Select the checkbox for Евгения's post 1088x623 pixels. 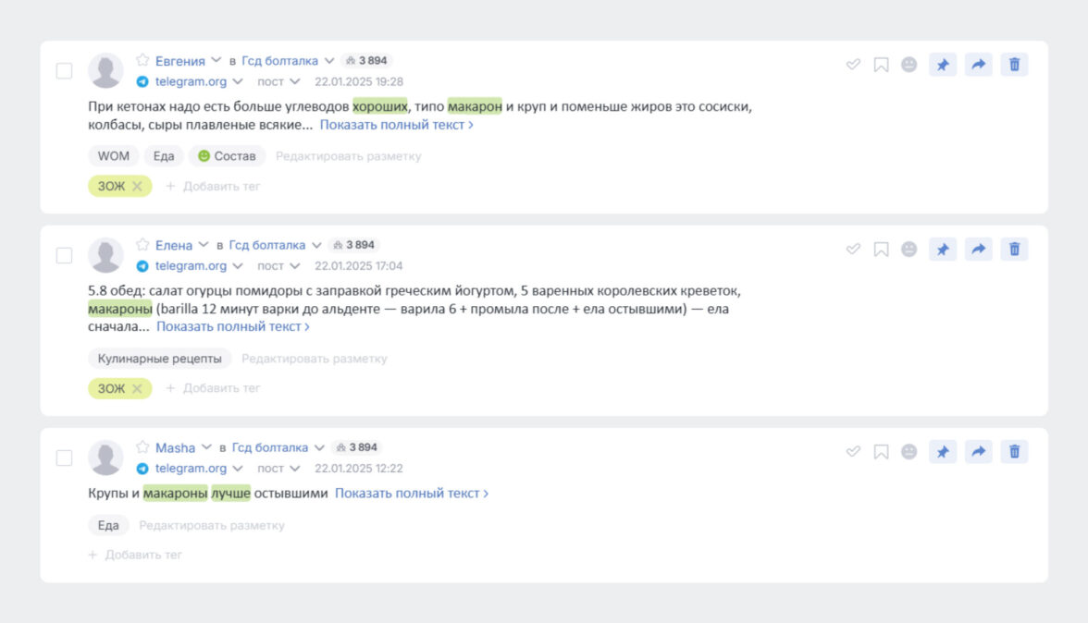coord(64,70)
